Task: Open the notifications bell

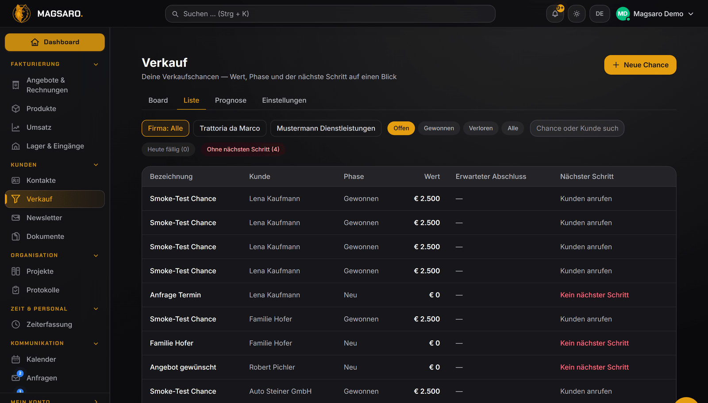Action: pos(555,14)
